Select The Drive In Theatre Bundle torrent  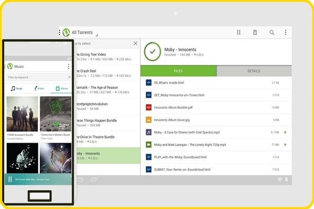click(x=107, y=139)
